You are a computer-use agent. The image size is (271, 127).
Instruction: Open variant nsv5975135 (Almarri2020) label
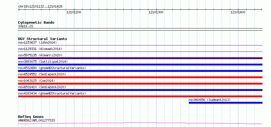tap(40, 55)
